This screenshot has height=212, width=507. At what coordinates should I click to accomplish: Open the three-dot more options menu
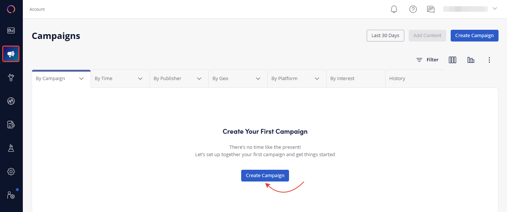point(489,60)
